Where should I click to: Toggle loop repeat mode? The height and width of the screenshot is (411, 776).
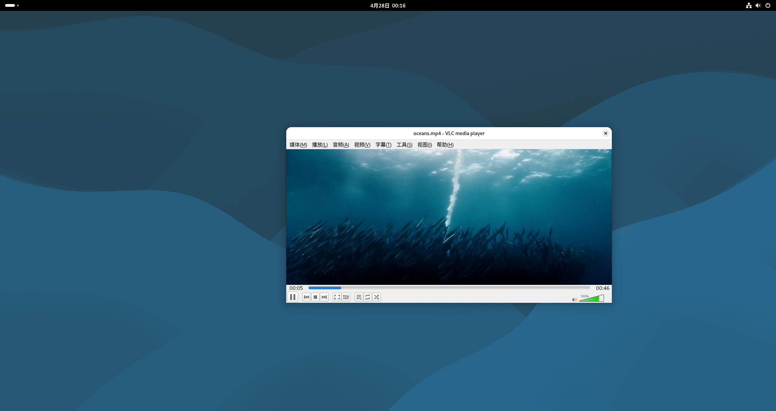(x=368, y=297)
